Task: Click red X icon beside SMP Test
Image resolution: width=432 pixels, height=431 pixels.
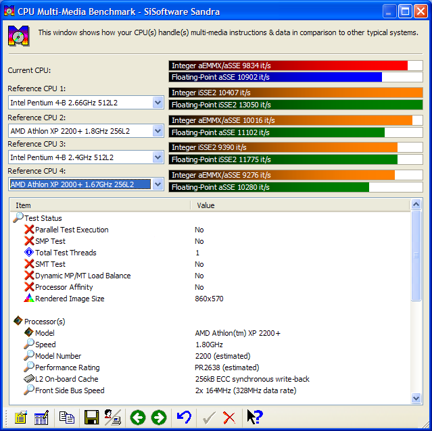Action: pyautogui.click(x=29, y=240)
